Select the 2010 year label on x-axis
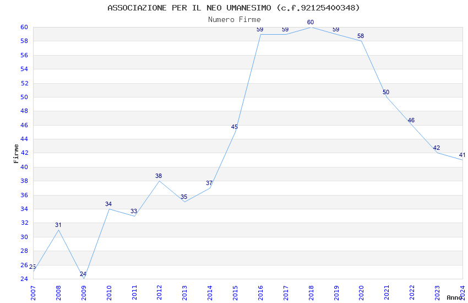 [x=108, y=293]
